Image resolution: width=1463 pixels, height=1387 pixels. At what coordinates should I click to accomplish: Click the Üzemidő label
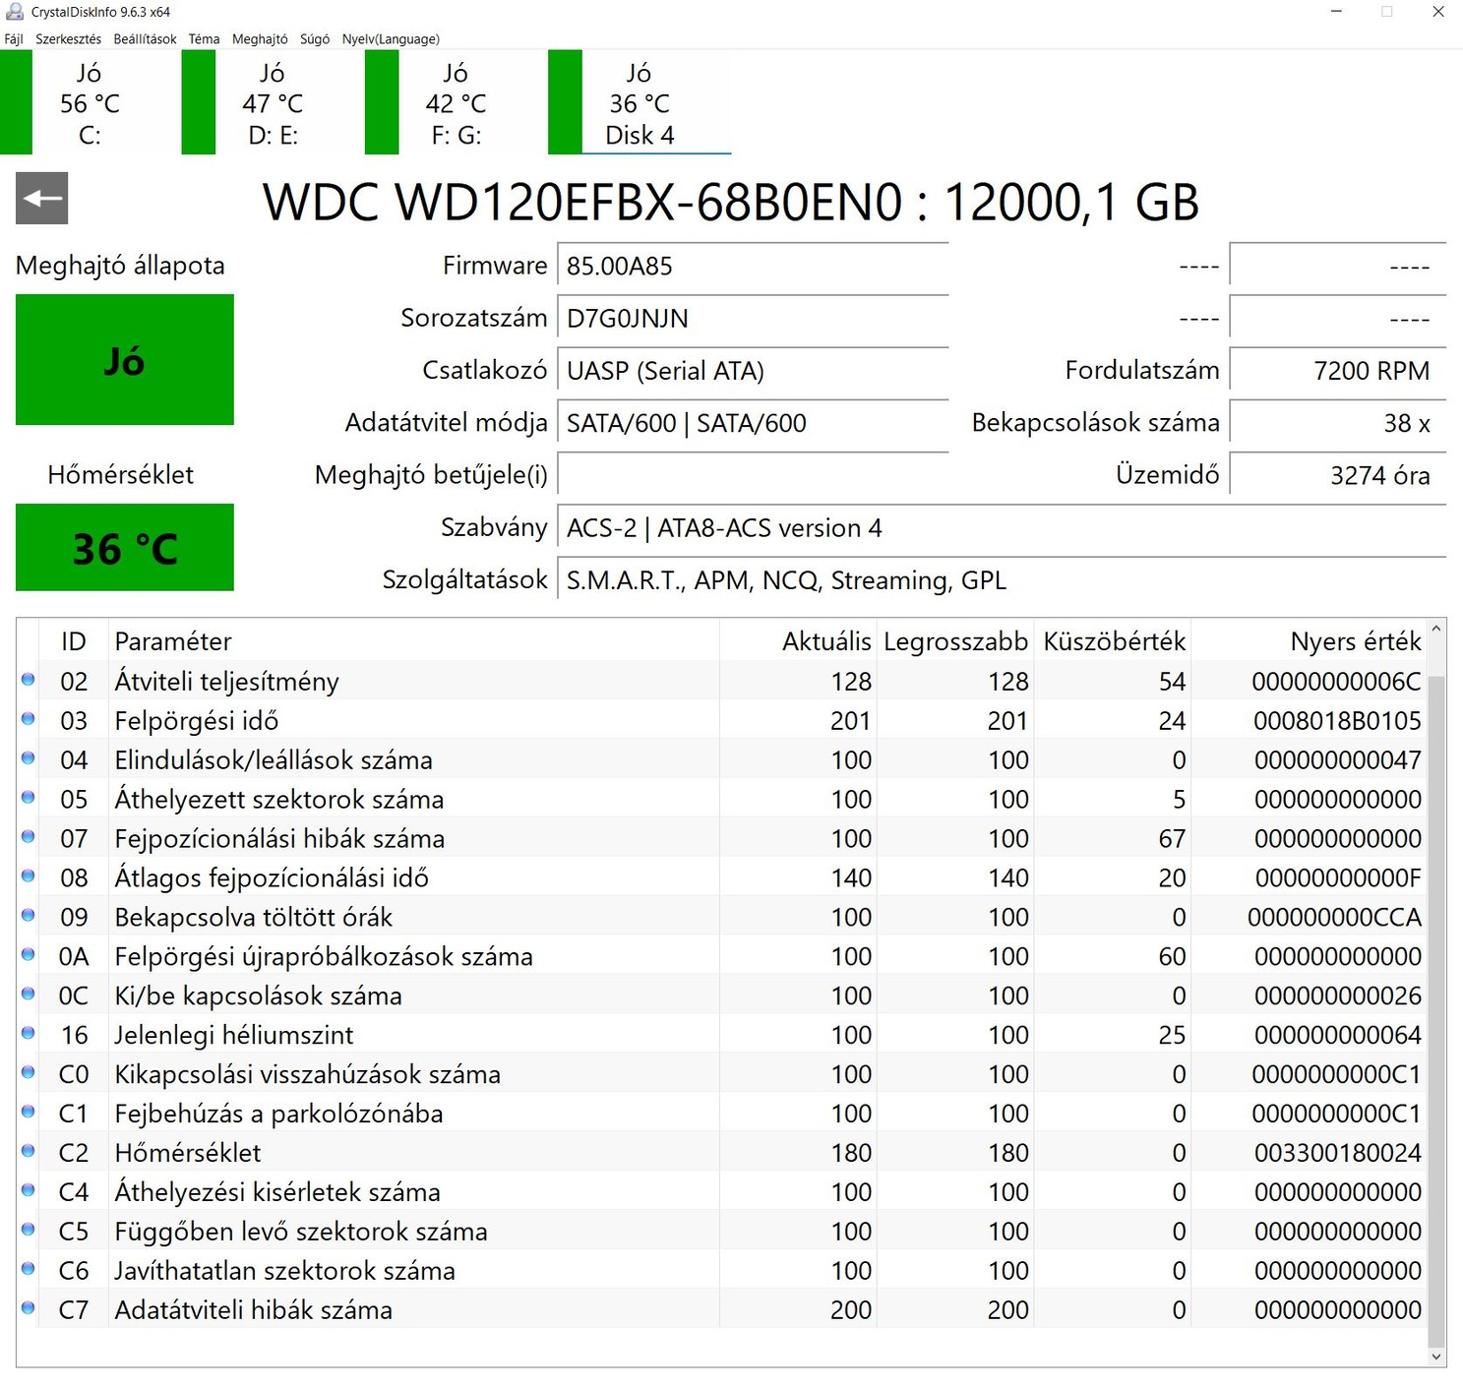pyautogui.click(x=1168, y=475)
